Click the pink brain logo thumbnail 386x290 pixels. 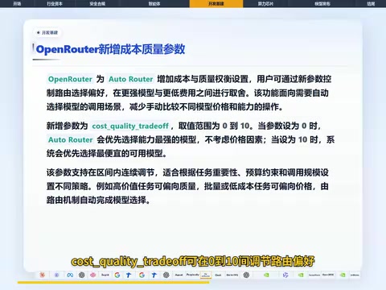[93, 275]
